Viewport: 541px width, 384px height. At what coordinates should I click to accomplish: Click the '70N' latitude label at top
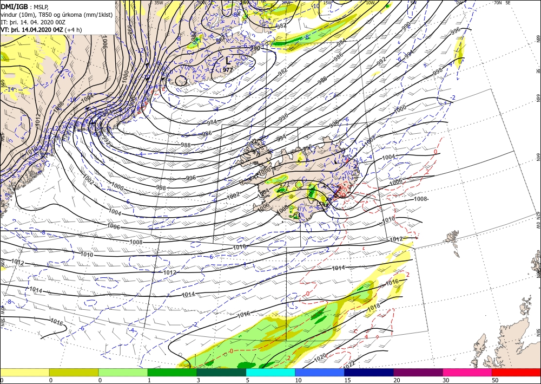click(498, 2)
